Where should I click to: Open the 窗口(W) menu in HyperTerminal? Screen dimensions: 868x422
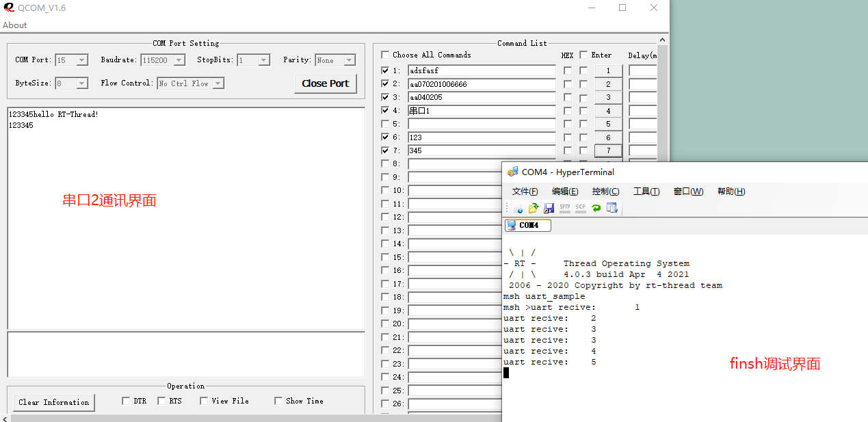688,192
